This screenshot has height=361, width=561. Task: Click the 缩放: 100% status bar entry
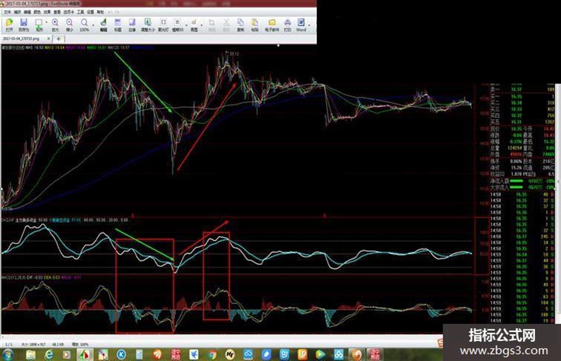pos(80,344)
